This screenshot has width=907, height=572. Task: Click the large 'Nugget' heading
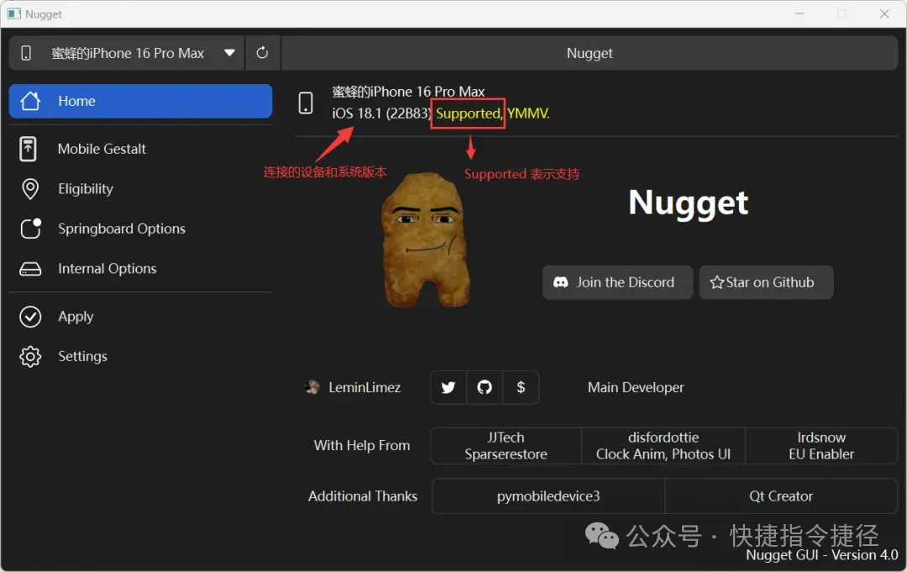[x=689, y=203]
